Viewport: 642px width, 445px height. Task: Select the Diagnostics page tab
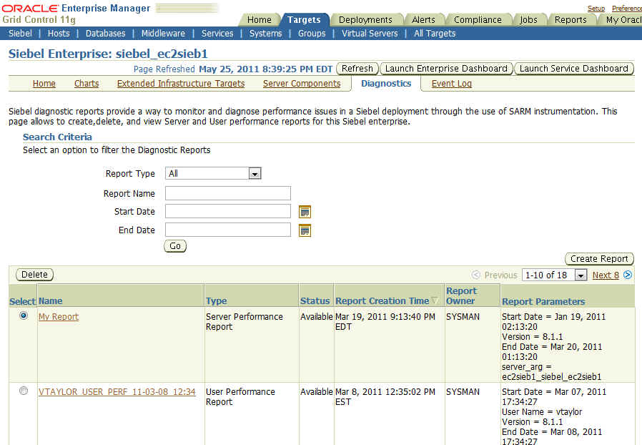[386, 84]
